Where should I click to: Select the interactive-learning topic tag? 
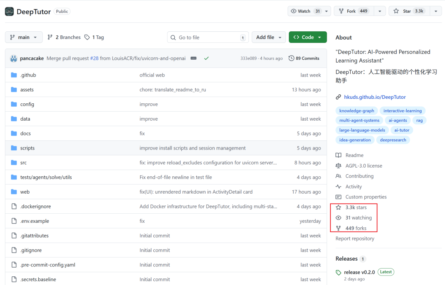403,111
